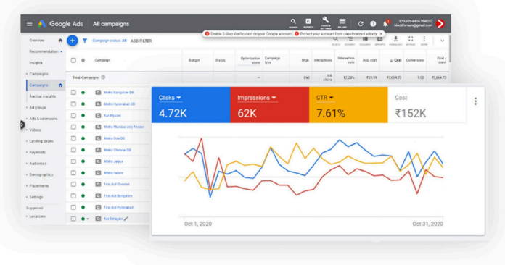505x265 pixels.
Task: Expand the table to full screen
Action: click(x=411, y=41)
